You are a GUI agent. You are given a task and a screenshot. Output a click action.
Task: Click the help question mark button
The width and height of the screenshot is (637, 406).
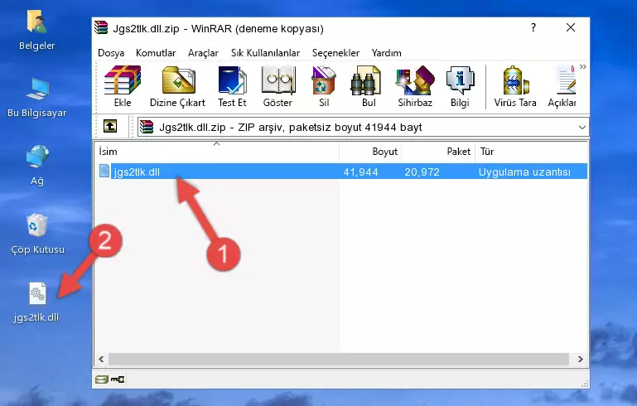click(533, 27)
